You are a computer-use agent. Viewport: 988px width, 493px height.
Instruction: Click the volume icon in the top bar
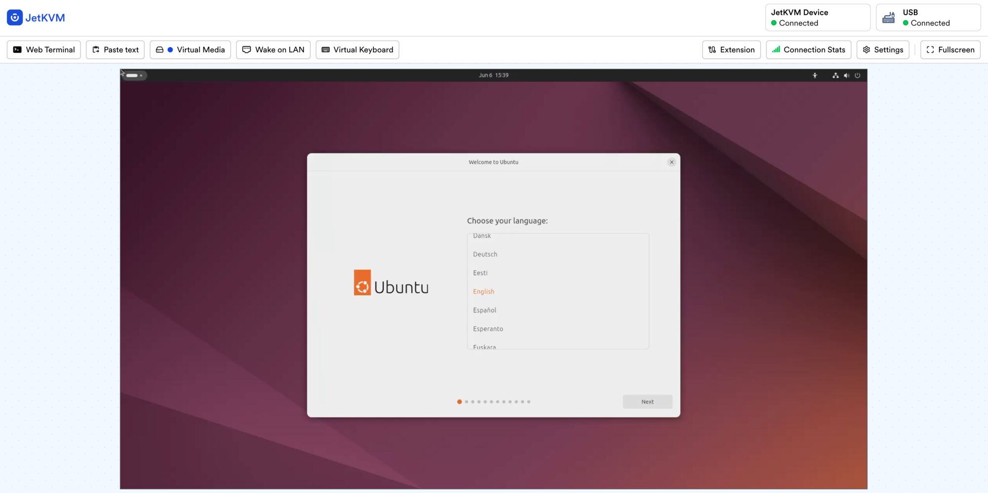(x=846, y=76)
